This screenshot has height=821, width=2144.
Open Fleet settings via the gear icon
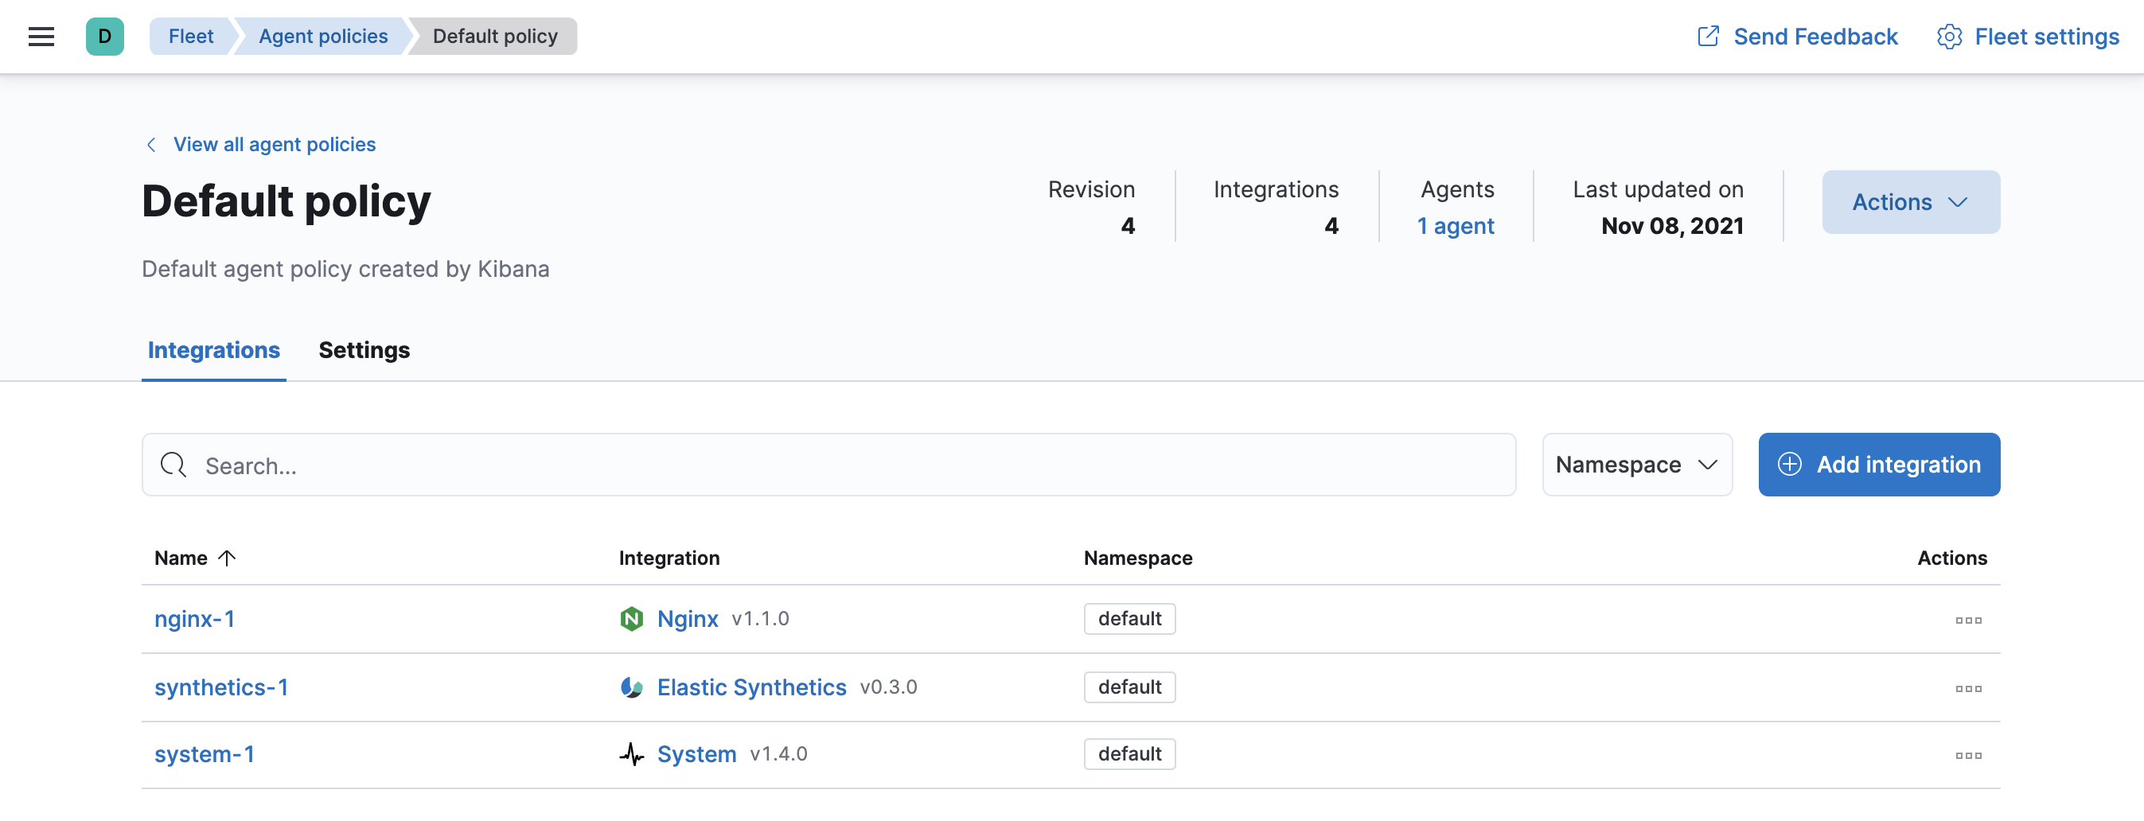(1948, 36)
